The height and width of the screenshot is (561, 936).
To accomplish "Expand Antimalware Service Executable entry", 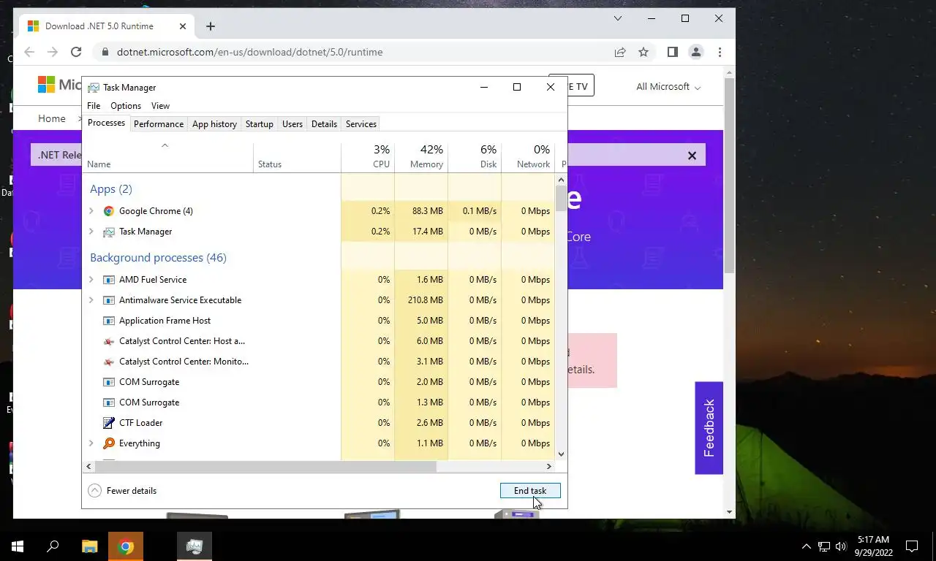I will click(91, 300).
